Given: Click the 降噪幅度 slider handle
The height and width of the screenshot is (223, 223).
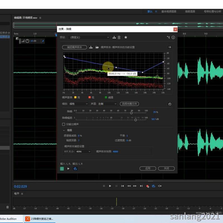Looking at the screenshot, I should tap(136, 120).
